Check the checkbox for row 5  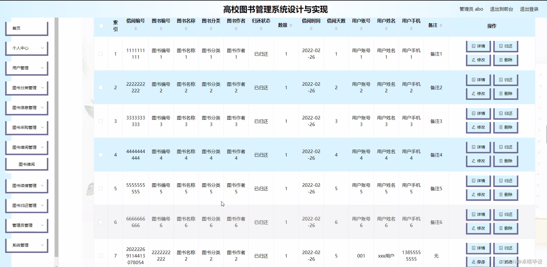[101, 189]
